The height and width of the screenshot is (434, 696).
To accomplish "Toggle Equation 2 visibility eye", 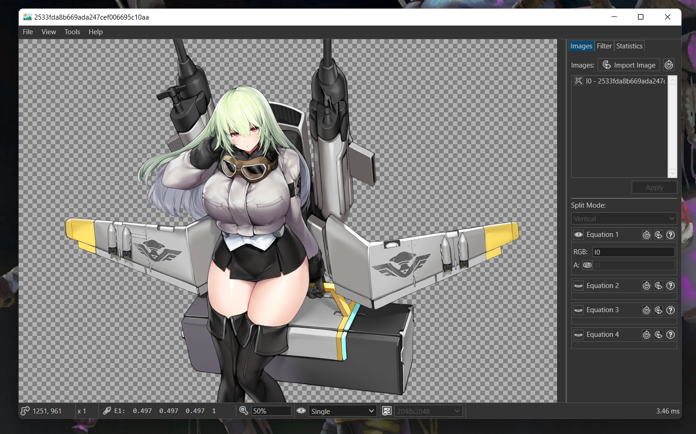I will [579, 286].
